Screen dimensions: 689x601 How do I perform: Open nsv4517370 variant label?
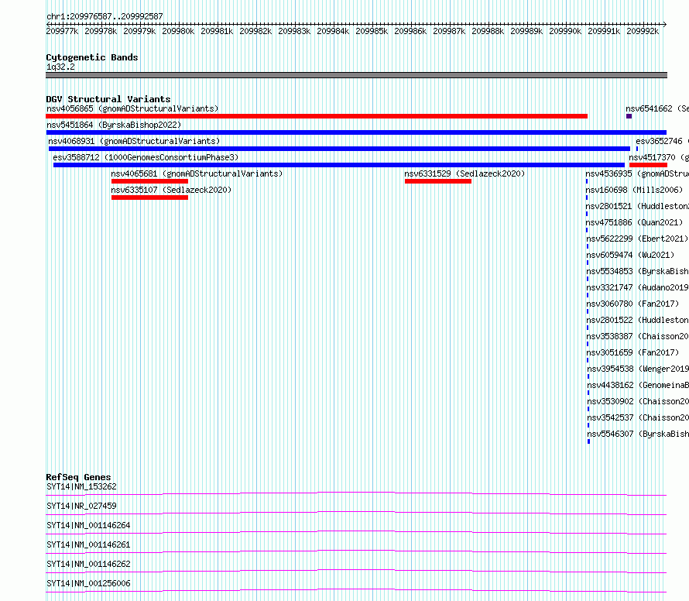[x=659, y=157]
